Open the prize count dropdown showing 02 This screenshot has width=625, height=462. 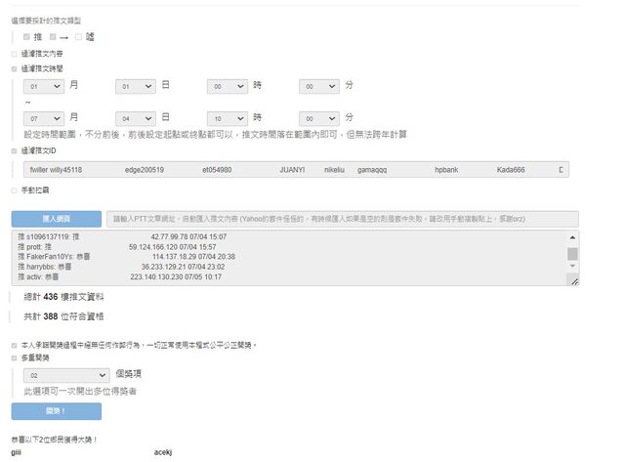click(x=67, y=374)
